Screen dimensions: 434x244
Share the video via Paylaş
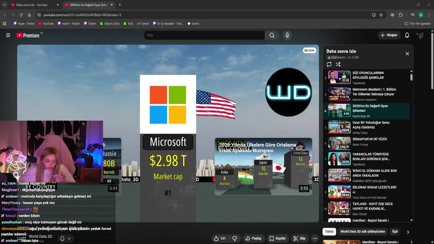(x=253, y=238)
